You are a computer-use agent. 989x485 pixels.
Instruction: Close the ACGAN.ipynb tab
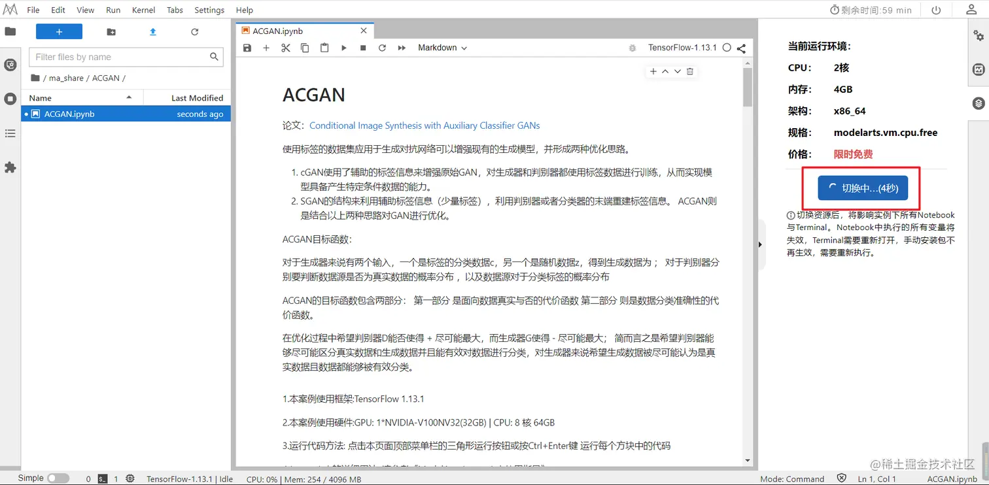364,31
